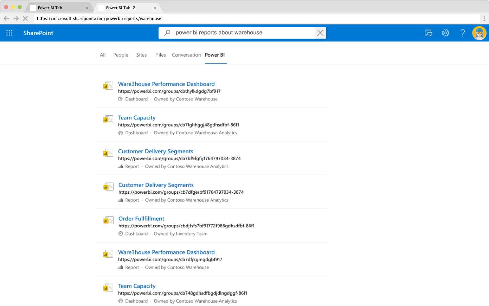Click the Power BI icon beside first Team Capacity

(x=108, y=119)
